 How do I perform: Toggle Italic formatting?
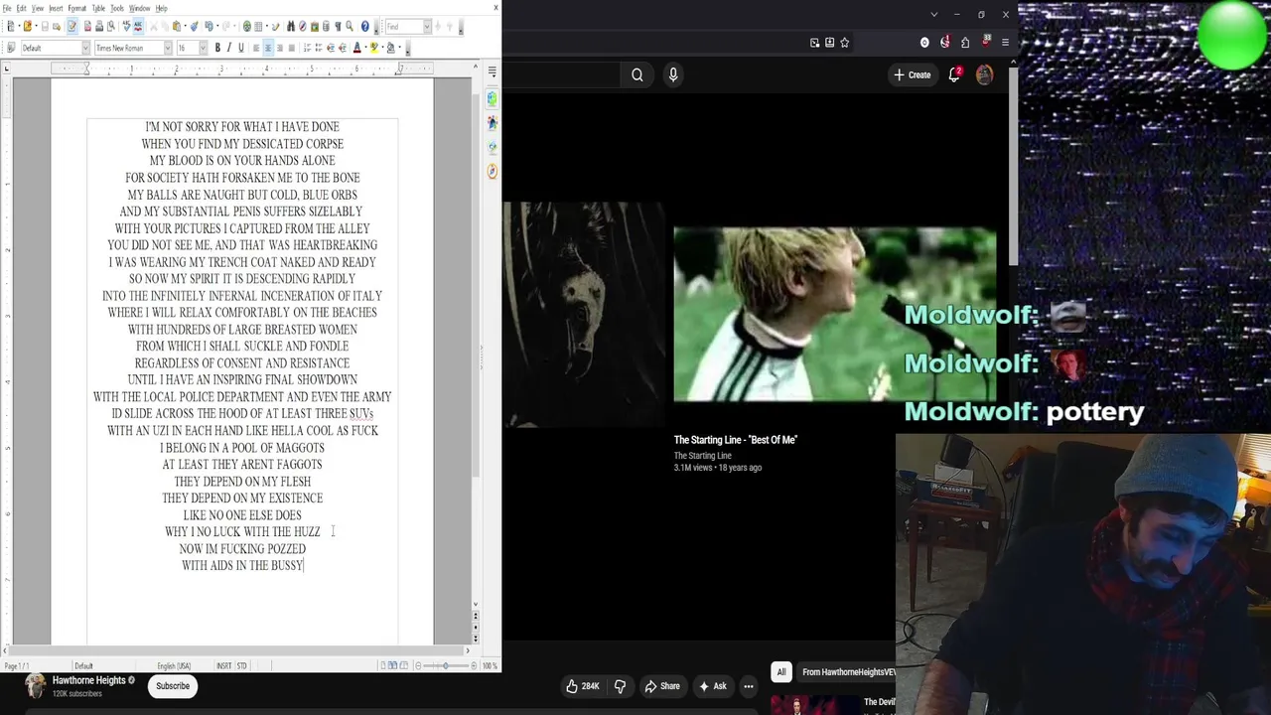(229, 48)
